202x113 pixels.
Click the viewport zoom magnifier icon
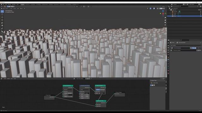[x=165, y=18]
